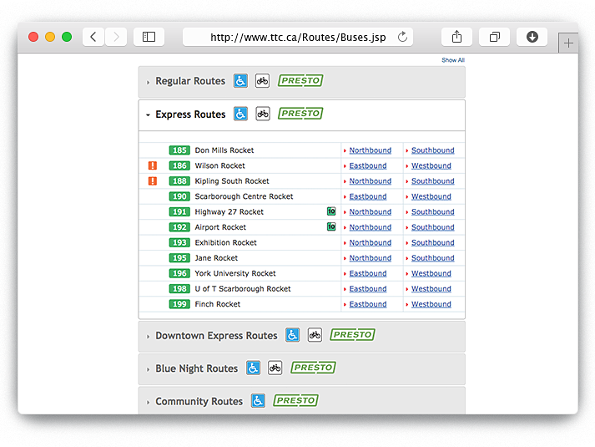Open Southbound for 188 Kipling South Rocket
Viewport: 595px width, 447px height.
coord(432,181)
